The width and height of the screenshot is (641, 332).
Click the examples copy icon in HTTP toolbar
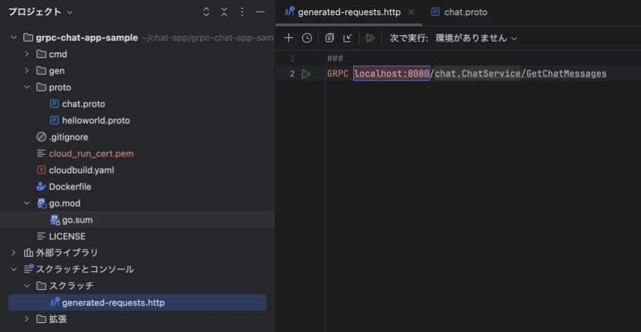(x=330, y=38)
